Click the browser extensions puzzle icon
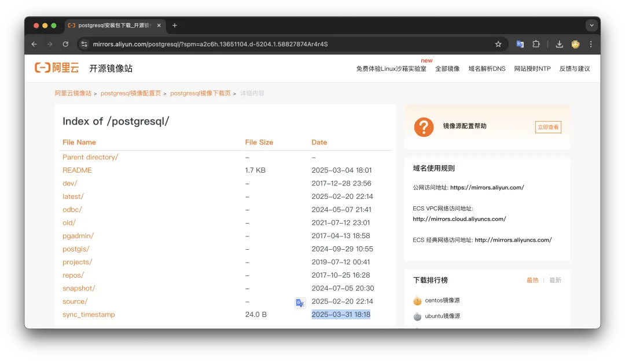This screenshot has height=361, width=625. coord(536,44)
